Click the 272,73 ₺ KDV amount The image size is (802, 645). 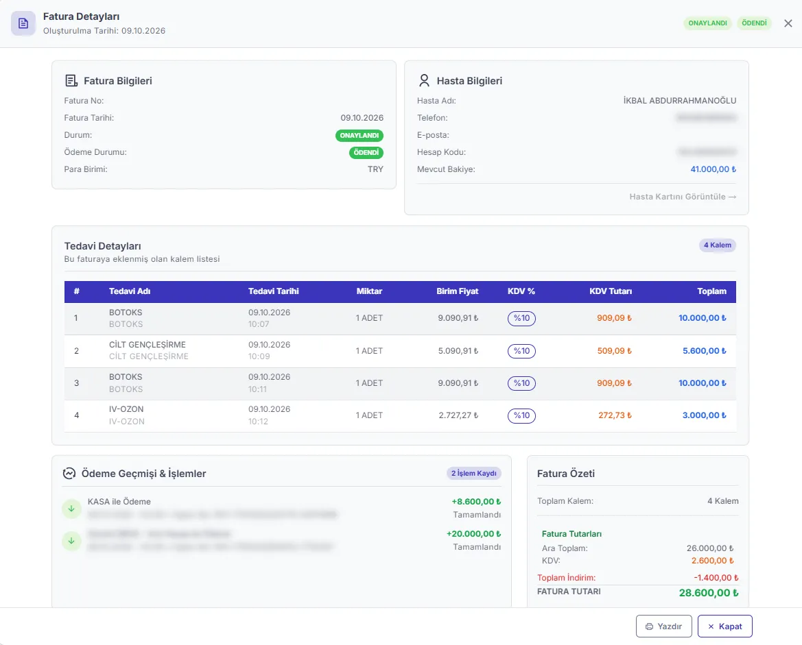tap(615, 415)
